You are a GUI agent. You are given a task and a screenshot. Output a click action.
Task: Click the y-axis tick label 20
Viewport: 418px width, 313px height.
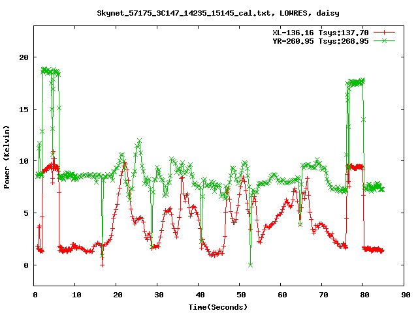click(x=24, y=57)
